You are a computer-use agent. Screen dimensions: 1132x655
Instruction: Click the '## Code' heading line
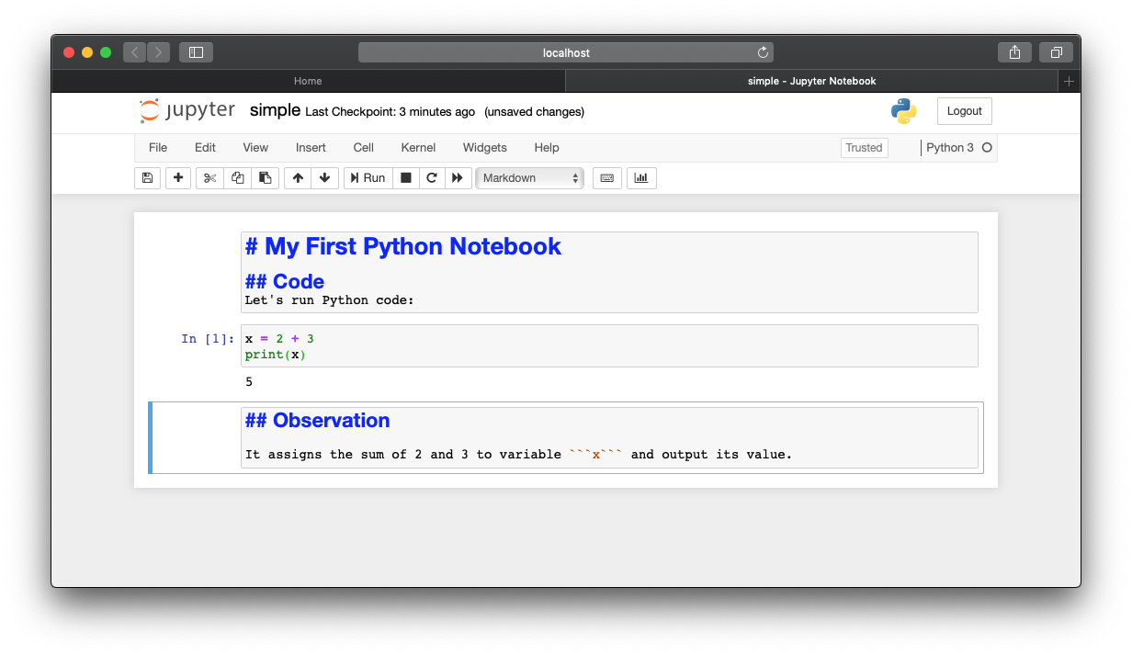coord(285,281)
